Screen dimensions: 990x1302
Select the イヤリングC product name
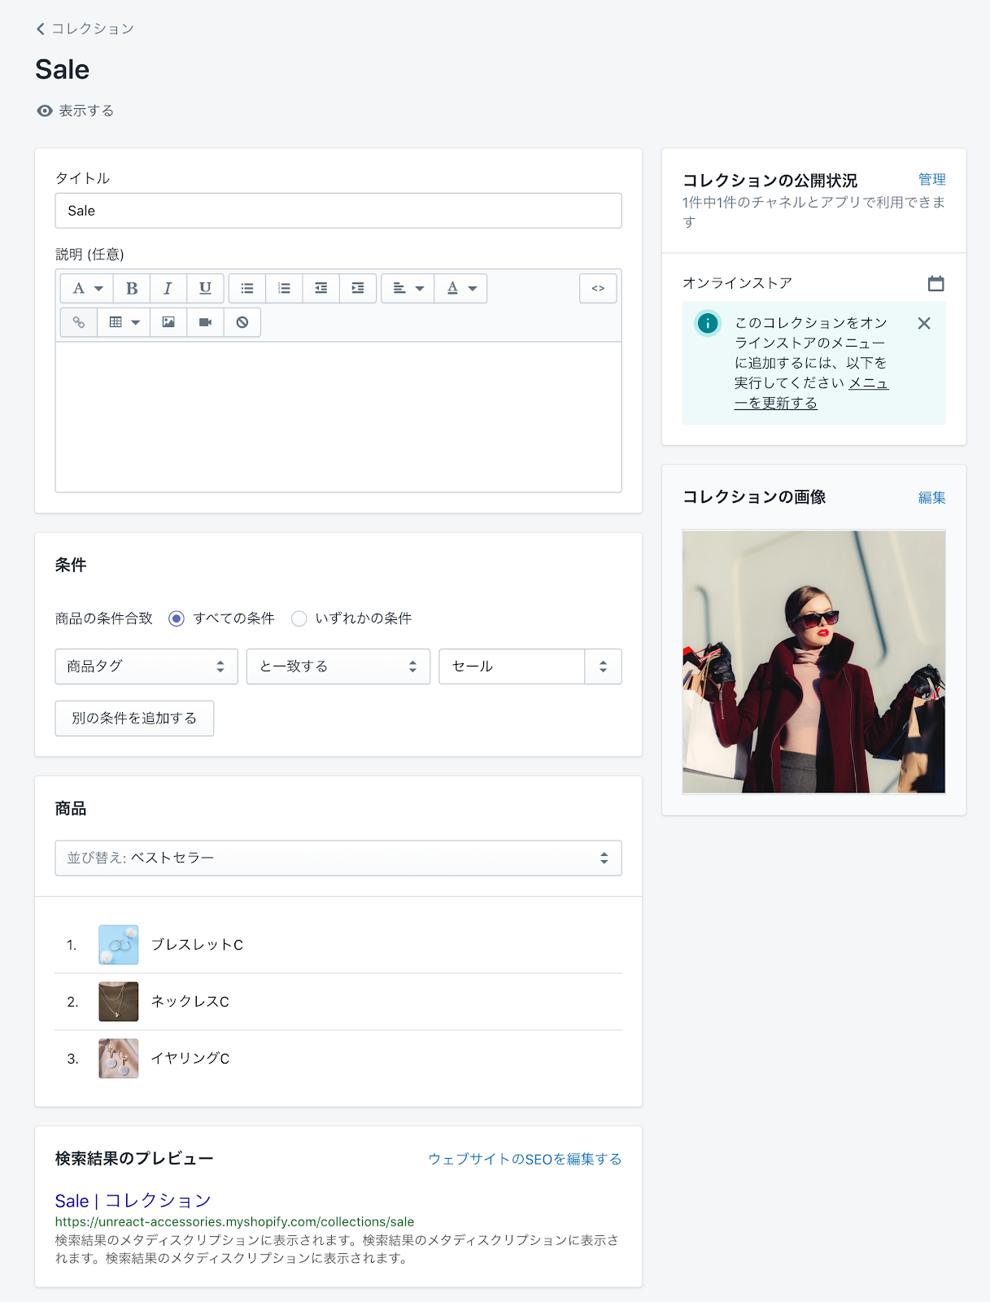190,1059
